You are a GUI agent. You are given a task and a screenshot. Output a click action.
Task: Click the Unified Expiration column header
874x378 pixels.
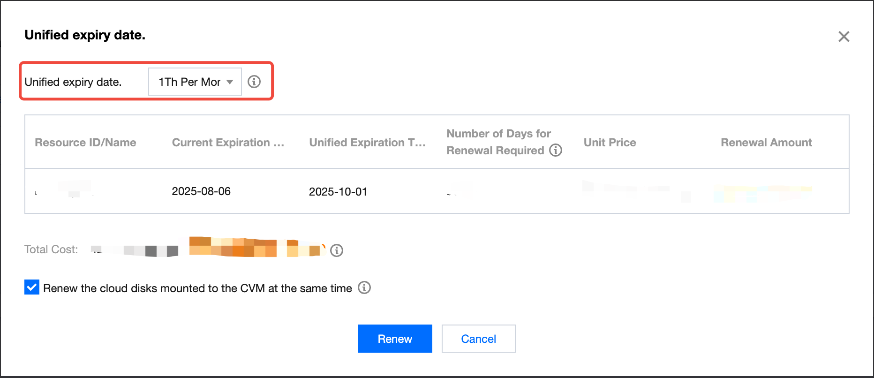click(x=367, y=143)
